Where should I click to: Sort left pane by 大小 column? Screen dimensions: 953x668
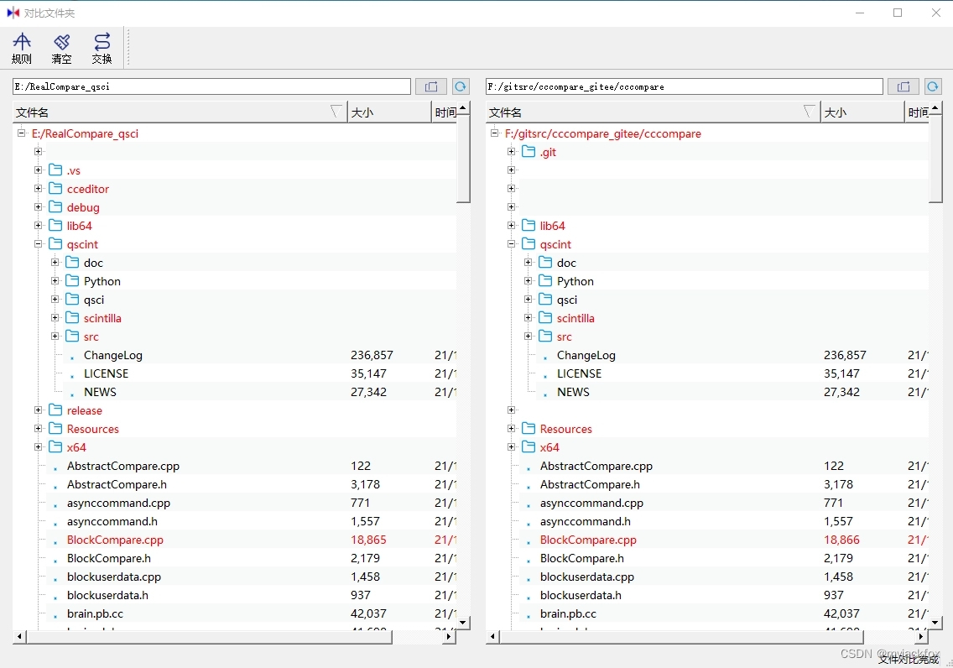(389, 112)
